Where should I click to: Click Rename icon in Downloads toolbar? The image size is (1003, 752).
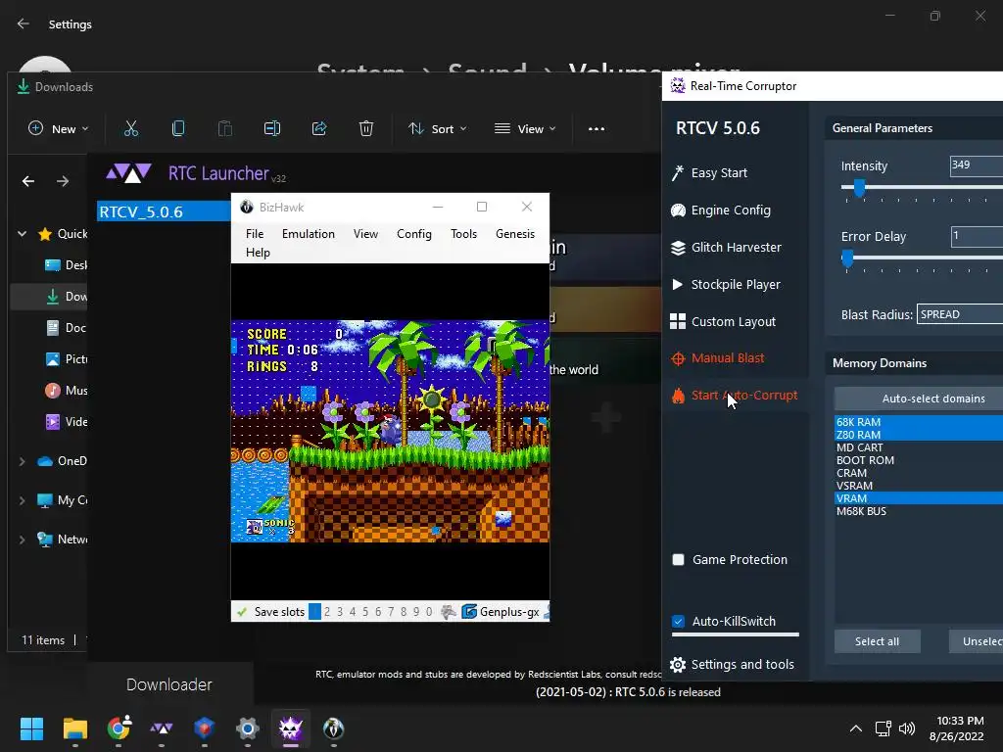272,128
